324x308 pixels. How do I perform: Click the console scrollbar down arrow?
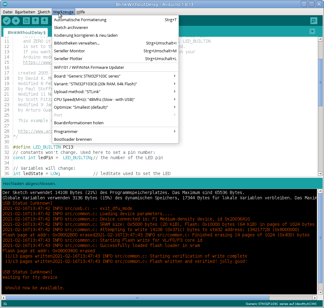pyautogui.click(x=320, y=292)
